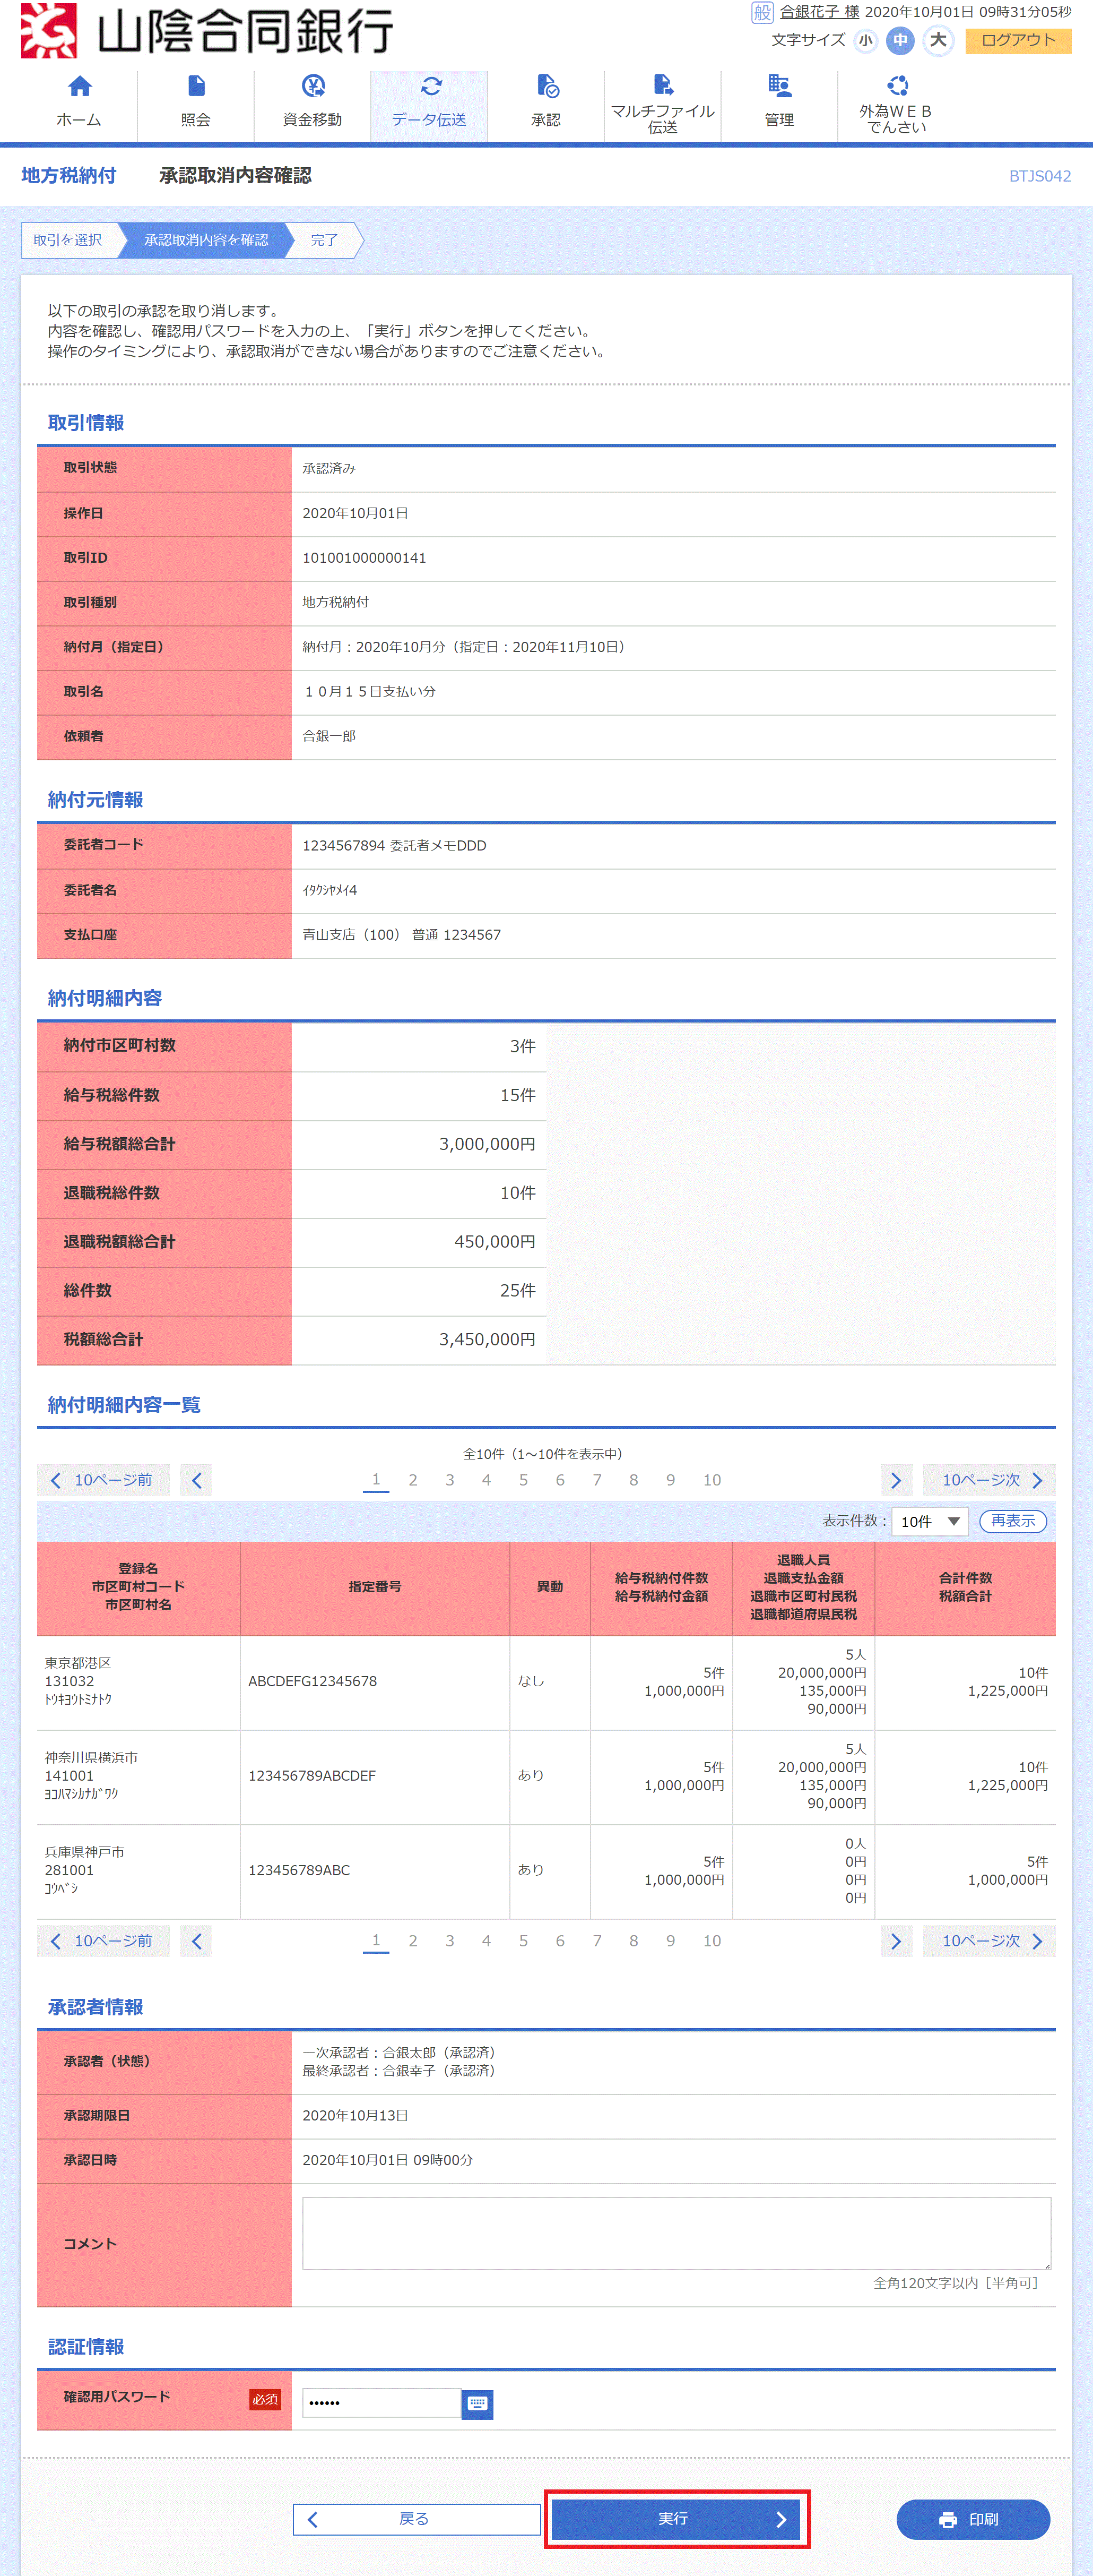Click the 支払口座 青山支店 value

pyautogui.click(x=402, y=935)
